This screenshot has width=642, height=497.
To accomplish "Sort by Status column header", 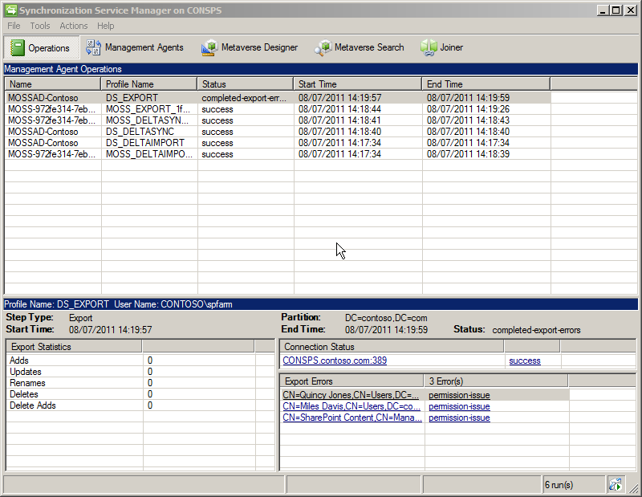I will [x=246, y=84].
